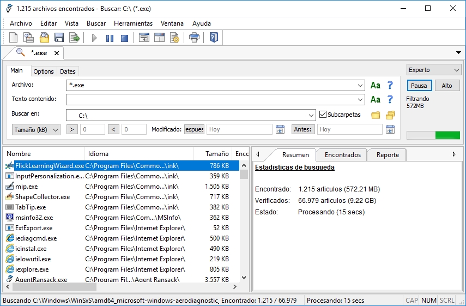Switch to the Dates tab

point(68,71)
